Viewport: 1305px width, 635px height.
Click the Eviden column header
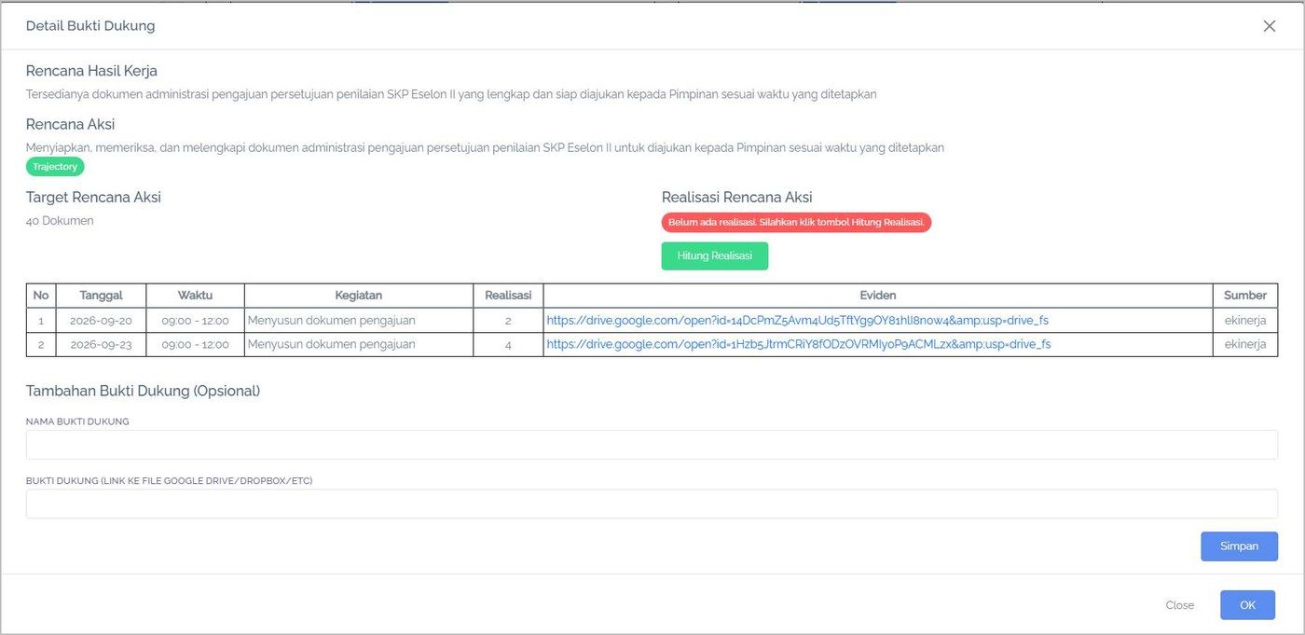tap(878, 296)
